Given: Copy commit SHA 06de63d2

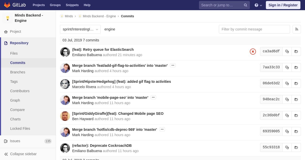Looking at the screenshot, I should click(287, 83).
